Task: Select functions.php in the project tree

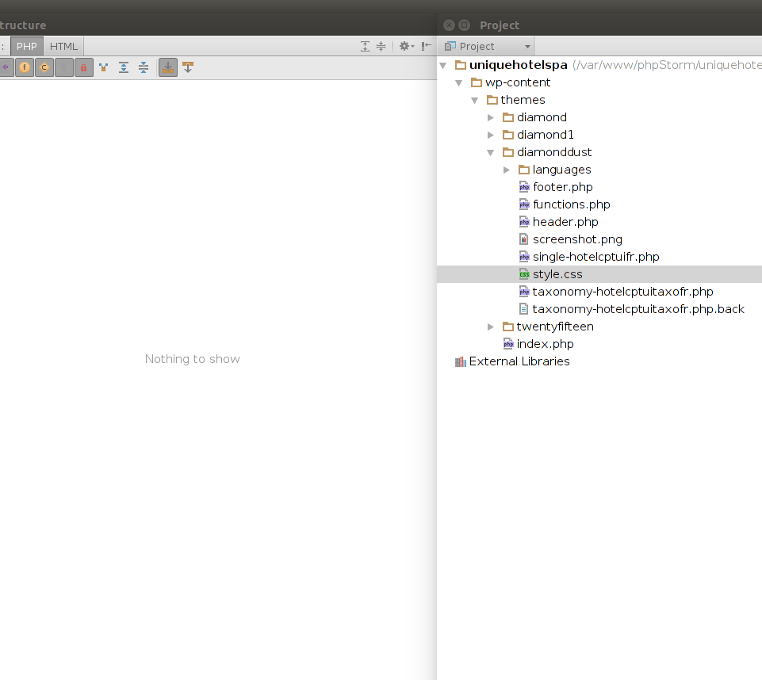Action: (x=571, y=204)
